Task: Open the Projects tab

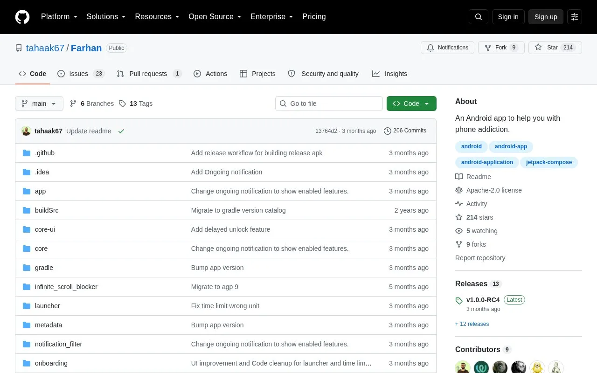Action: pos(257,74)
